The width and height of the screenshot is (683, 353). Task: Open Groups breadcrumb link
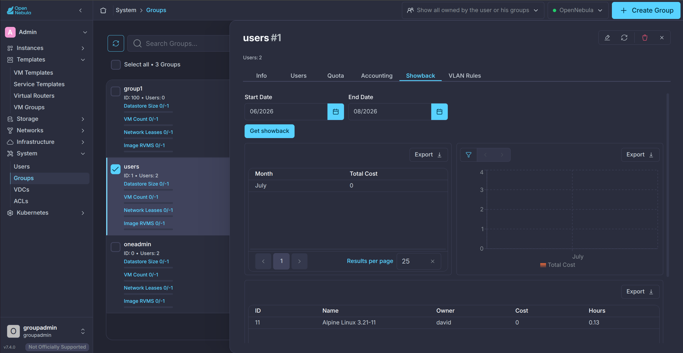pyautogui.click(x=156, y=10)
